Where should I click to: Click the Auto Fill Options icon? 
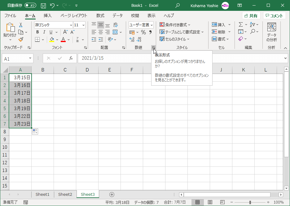tap(35, 131)
